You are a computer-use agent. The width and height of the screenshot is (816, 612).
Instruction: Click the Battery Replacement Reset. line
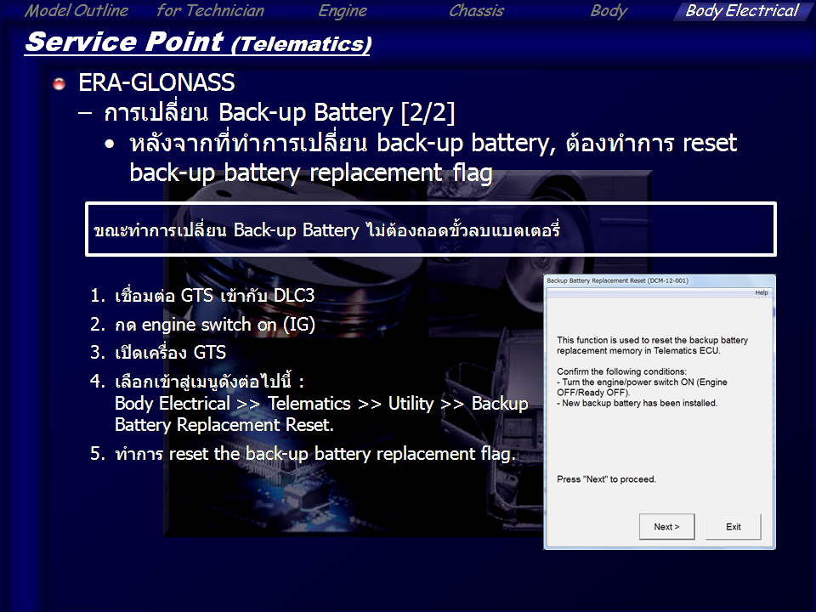(x=224, y=425)
